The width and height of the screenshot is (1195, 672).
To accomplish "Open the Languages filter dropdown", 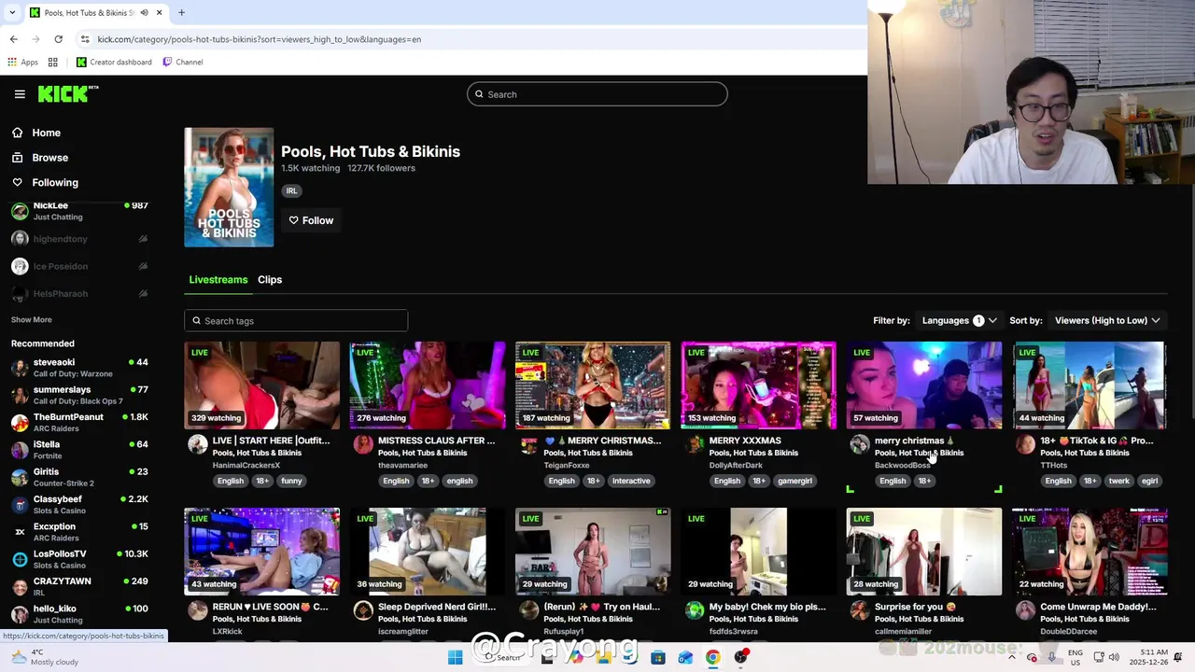I will click(960, 320).
